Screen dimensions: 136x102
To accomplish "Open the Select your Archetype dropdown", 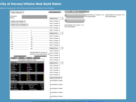I will tap(19, 25).
